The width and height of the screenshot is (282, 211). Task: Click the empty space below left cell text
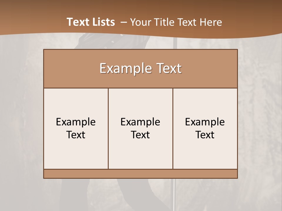coord(76,155)
